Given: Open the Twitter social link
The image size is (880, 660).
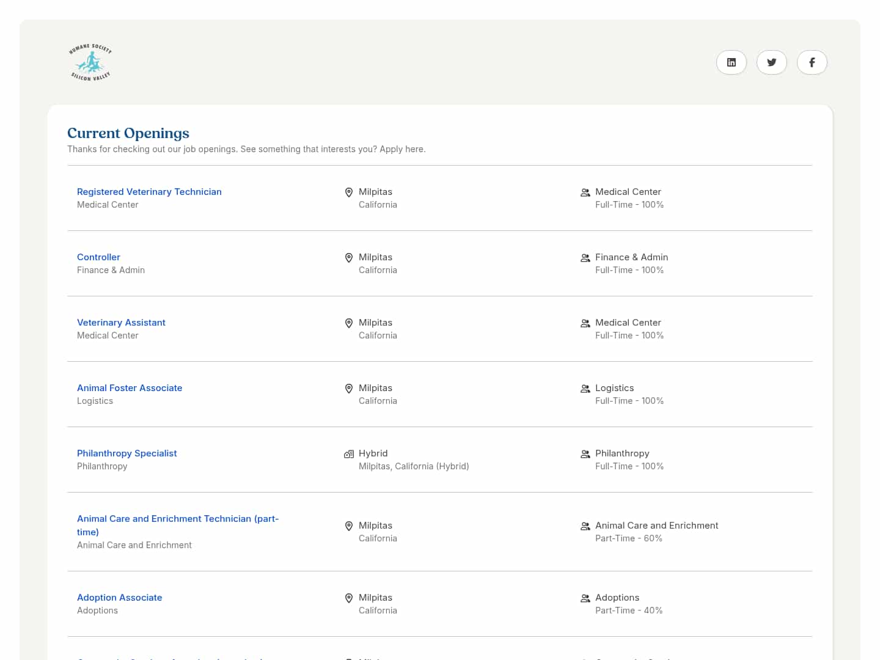Looking at the screenshot, I should (771, 62).
